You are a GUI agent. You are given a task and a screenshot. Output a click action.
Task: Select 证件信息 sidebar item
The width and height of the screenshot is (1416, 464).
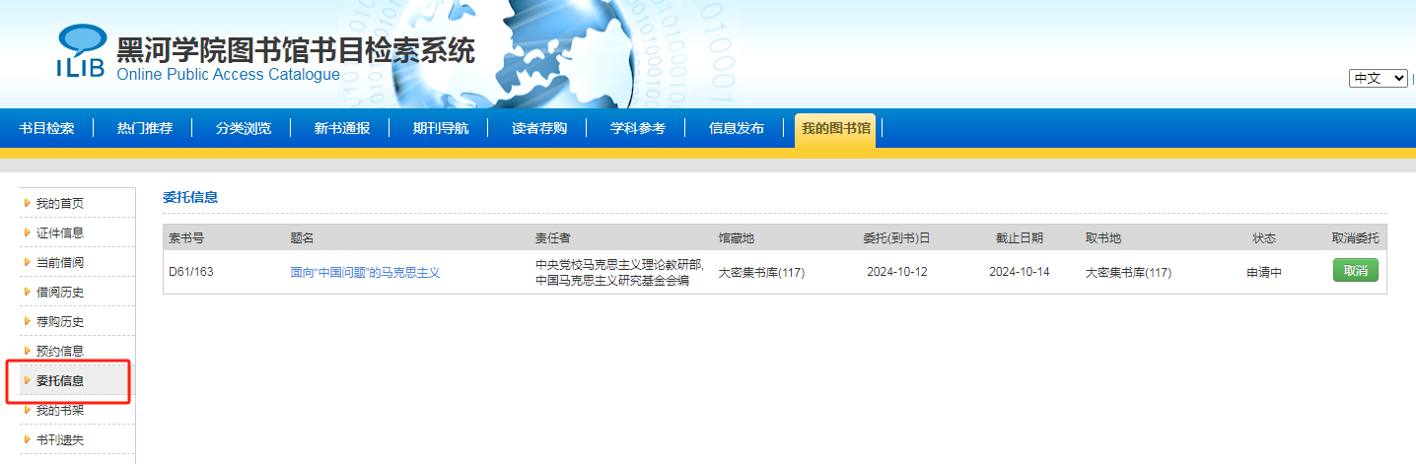[x=60, y=233]
